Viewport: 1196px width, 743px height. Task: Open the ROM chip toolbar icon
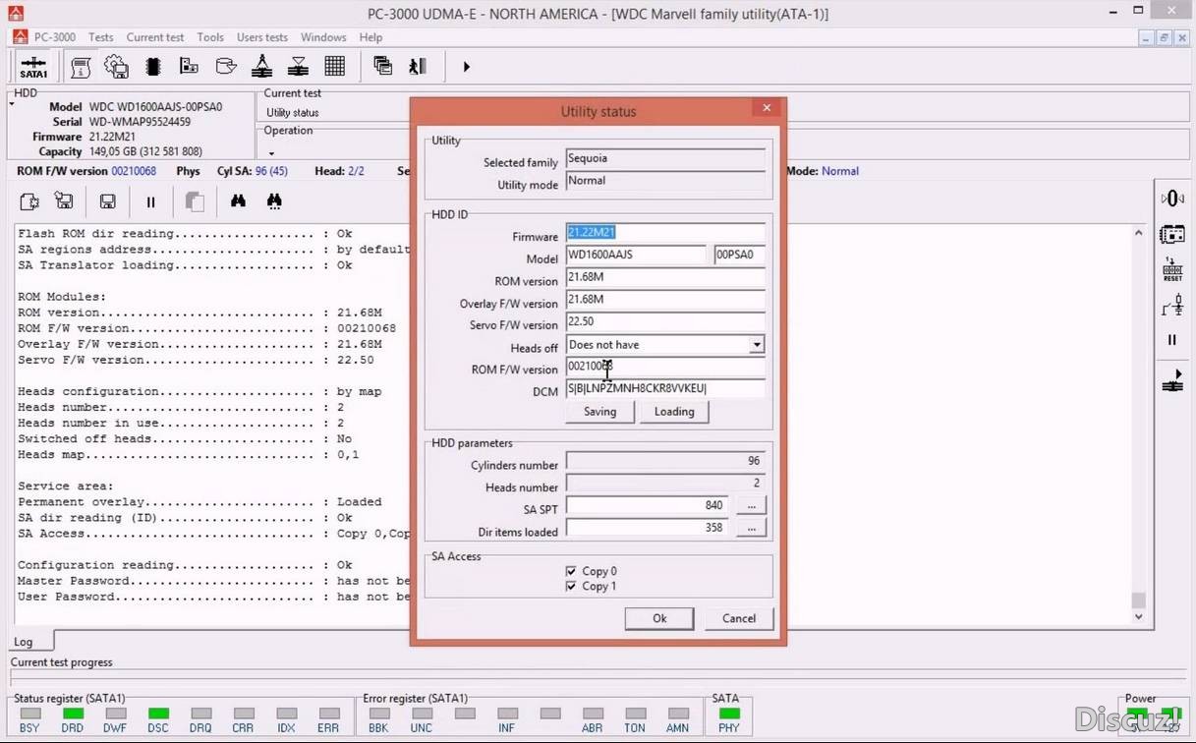(x=152, y=67)
